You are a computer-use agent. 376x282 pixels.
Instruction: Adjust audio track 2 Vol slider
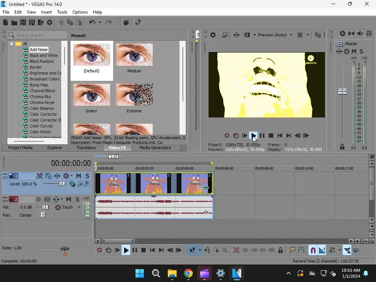45,207
